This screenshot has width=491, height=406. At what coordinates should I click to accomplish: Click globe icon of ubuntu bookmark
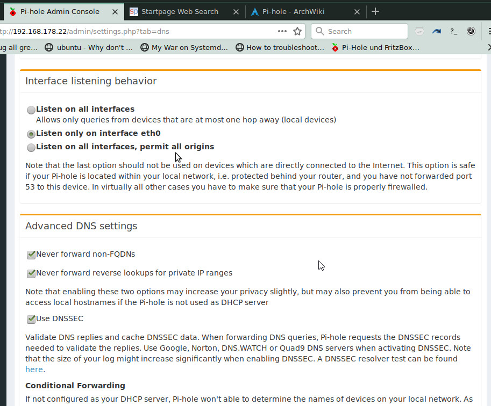tap(49, 48)
